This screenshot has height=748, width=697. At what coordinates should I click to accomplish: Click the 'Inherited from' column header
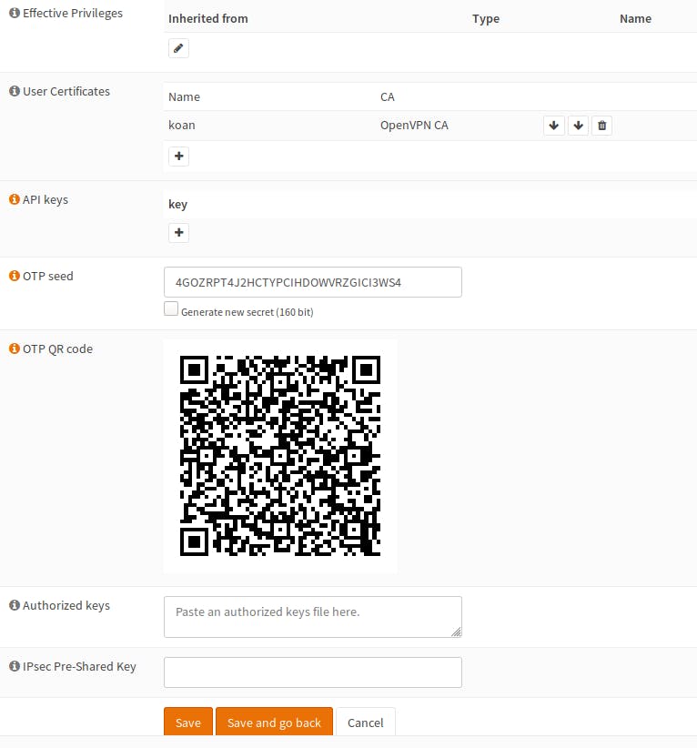point(208,18)
